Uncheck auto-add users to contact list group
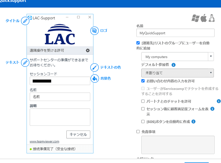221x163 pixels. (138, 43)
